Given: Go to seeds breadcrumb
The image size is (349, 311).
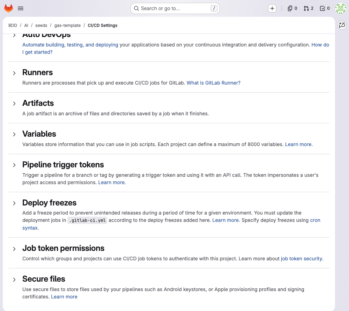Looking at the screenshot, I should point(41,26).
